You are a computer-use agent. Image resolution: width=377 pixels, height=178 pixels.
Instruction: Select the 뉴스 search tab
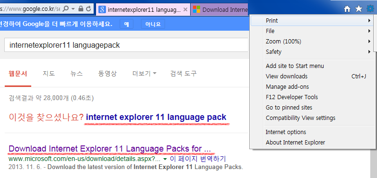77,73
